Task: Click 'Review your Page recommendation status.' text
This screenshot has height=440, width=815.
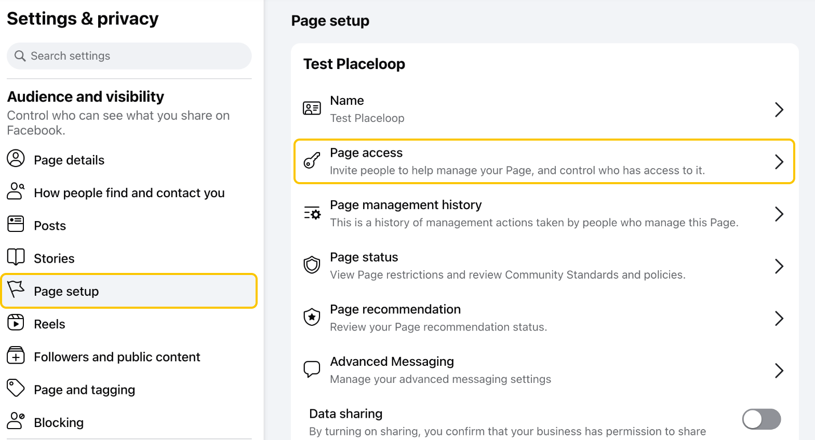Action: click(438, 327)
